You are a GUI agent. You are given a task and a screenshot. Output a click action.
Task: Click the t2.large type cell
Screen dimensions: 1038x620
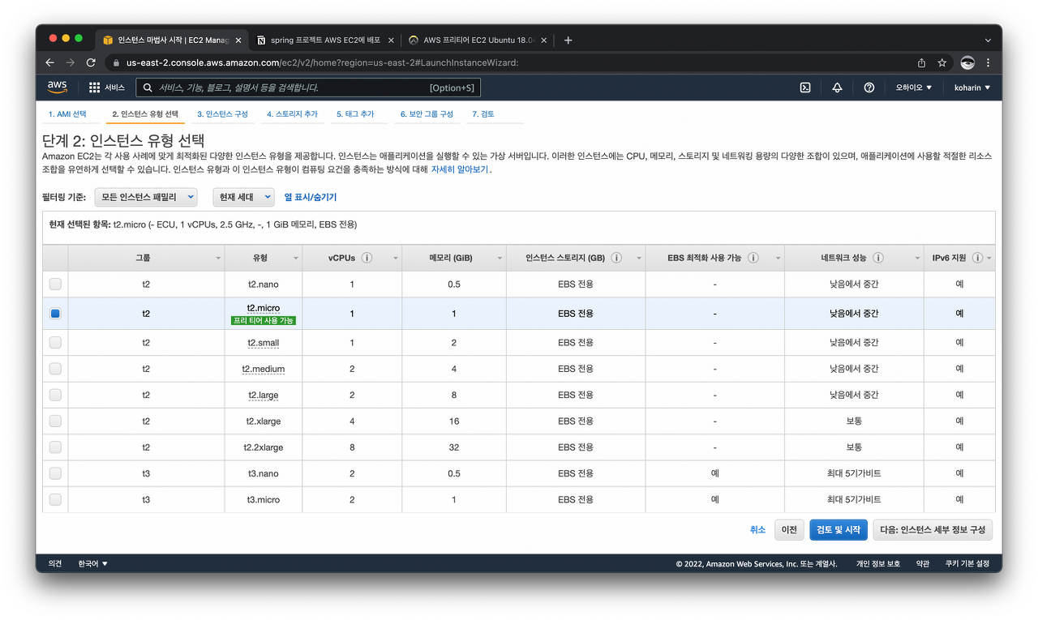pos(264,395)
